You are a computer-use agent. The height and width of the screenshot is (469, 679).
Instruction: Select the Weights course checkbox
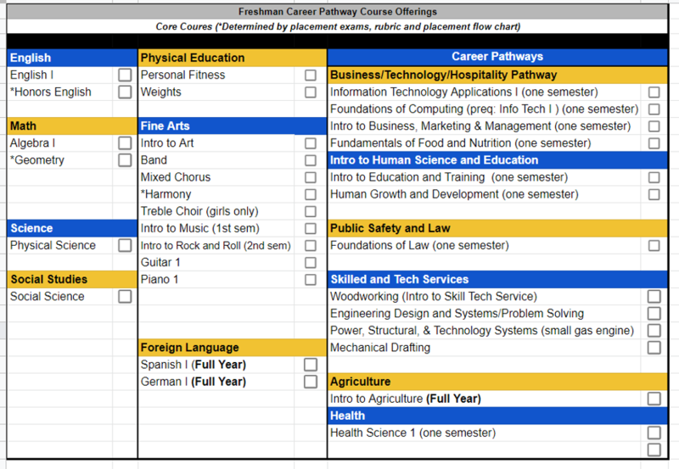311,92
